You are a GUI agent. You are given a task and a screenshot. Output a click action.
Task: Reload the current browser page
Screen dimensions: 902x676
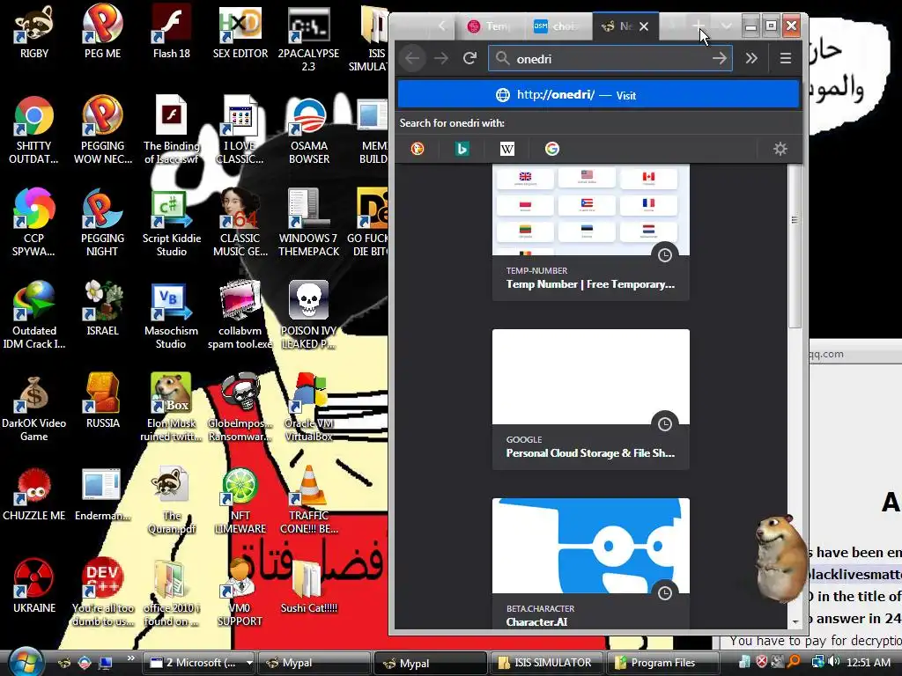click(470, 58)
